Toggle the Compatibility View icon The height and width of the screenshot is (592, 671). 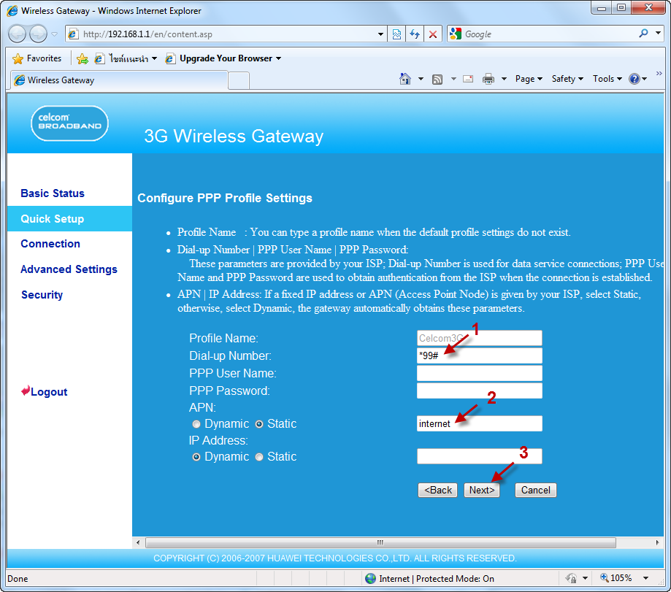(396, 34)
